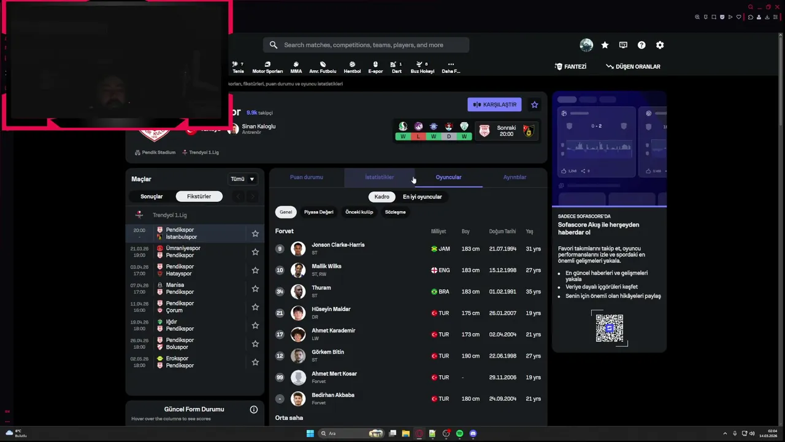This screenshot has width=785, height=442.
Task: Open the TV schedule icon
Action: 623,45
